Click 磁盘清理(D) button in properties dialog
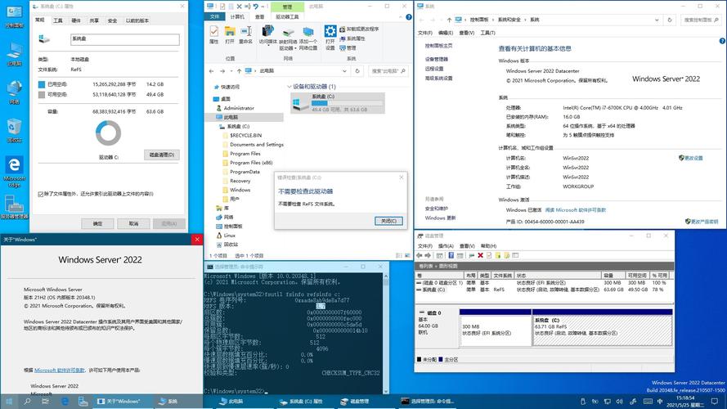 (162, 155)
